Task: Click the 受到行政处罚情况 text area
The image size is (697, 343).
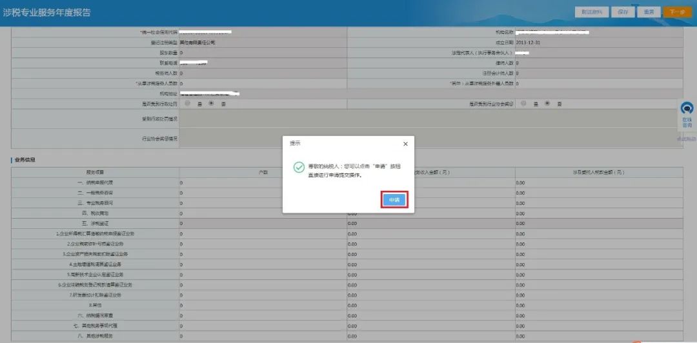Action: (x=430, y=119)
